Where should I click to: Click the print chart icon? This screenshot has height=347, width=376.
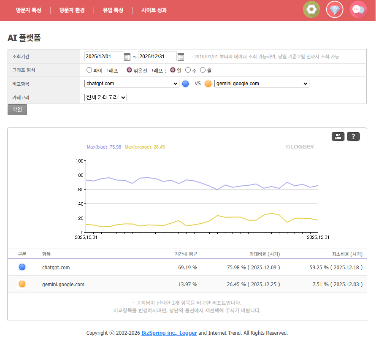[338, 136]
